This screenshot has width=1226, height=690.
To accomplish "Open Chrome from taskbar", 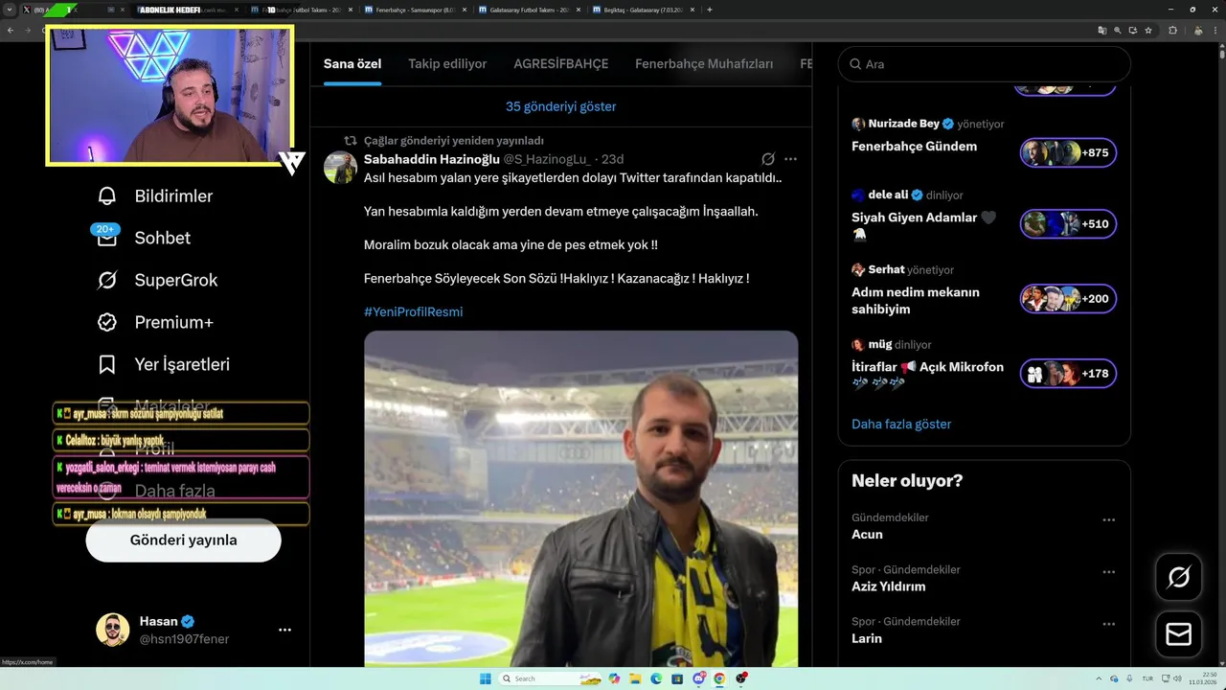I will coord(719,678).
